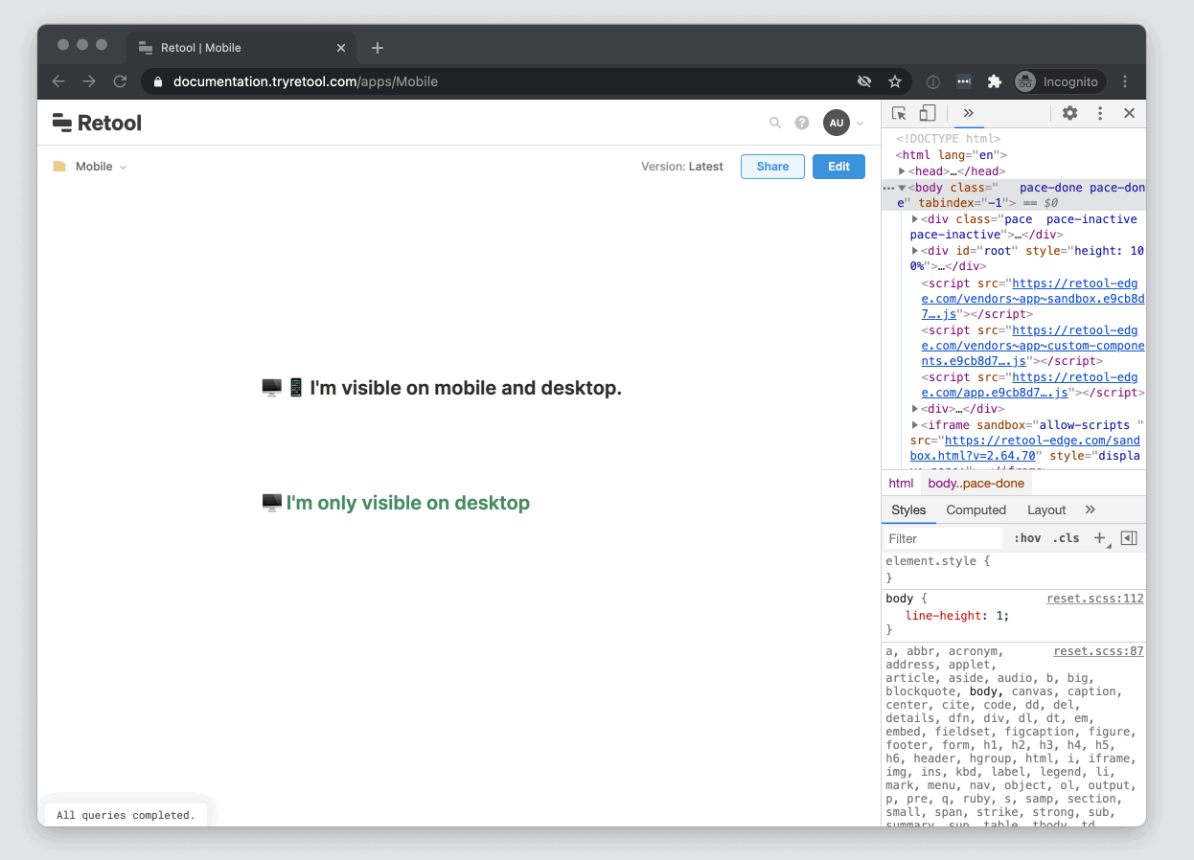The height and width of the screenshot is (860, 1194).
Task: Open the help question mark icon
Action: click(802, 123)
